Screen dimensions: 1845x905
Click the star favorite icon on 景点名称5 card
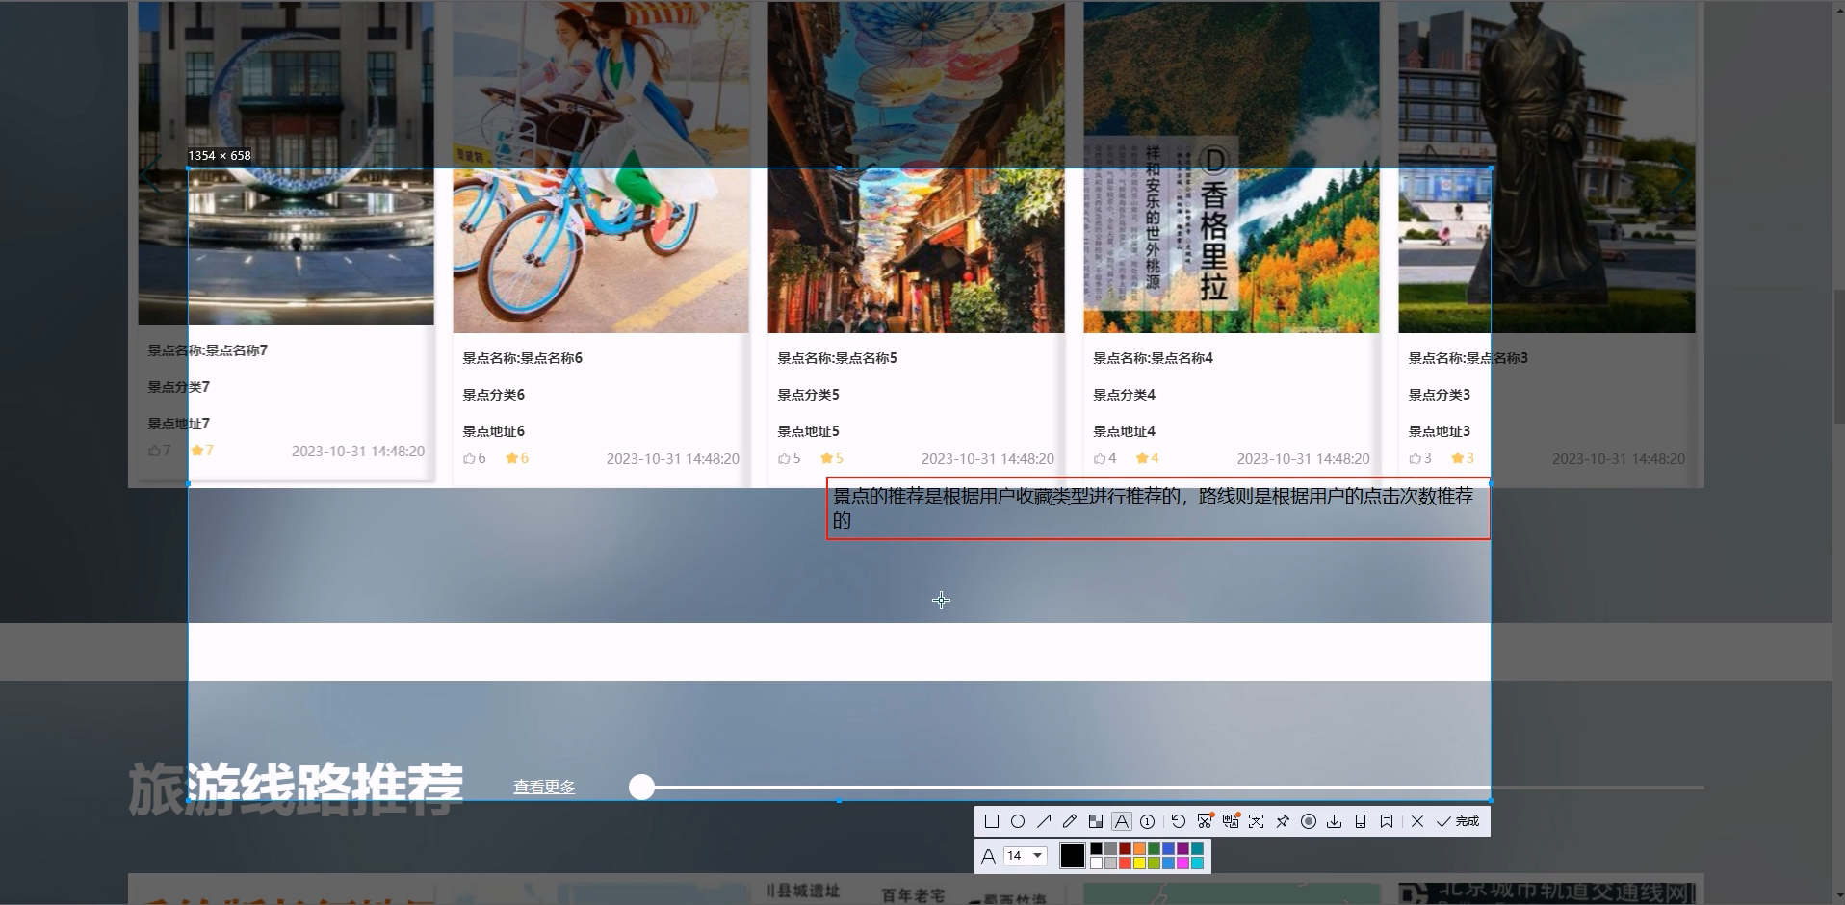826,458
